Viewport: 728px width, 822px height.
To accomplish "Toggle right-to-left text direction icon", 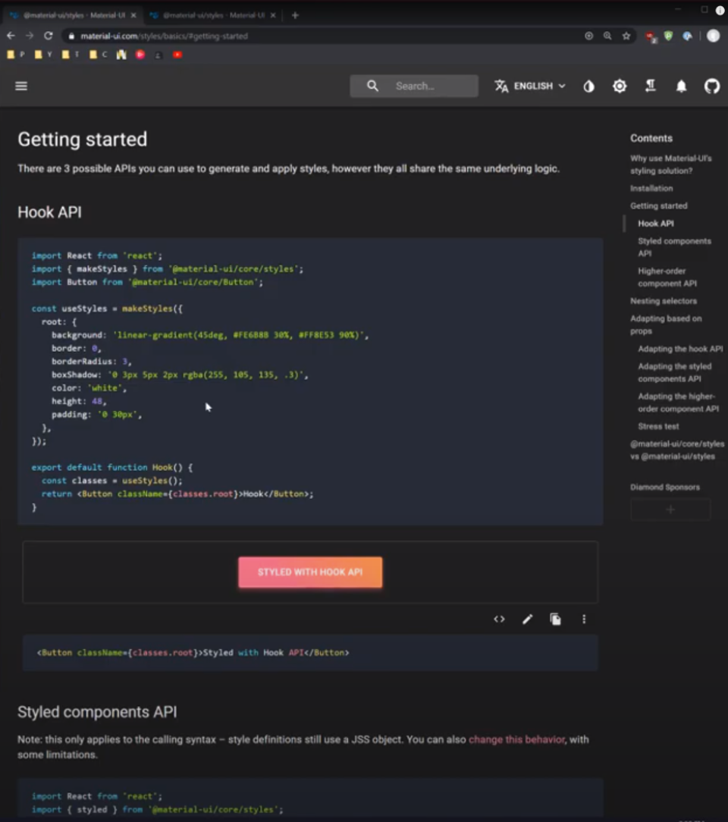I will tap(651, 86).
